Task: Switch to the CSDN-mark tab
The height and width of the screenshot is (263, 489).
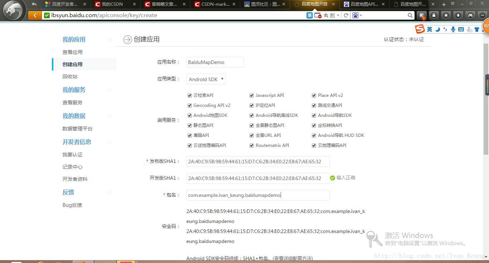Action: coord(215,4)
